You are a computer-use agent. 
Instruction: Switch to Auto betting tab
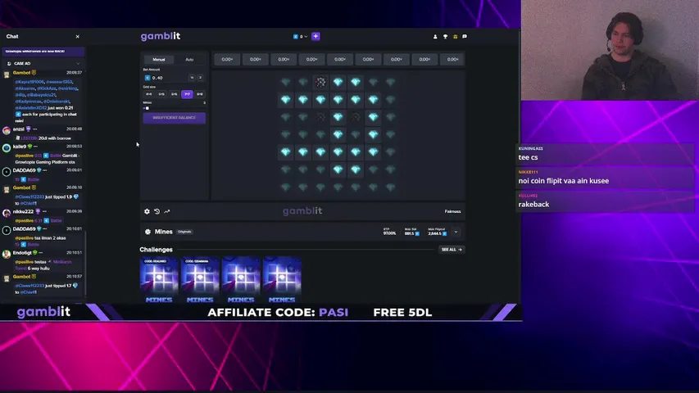tap(189, 59)
